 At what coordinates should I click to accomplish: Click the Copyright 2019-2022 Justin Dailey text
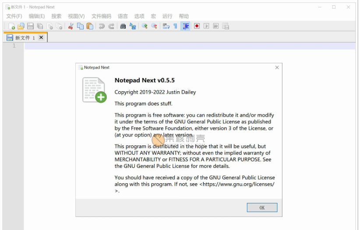click(155, 92)
